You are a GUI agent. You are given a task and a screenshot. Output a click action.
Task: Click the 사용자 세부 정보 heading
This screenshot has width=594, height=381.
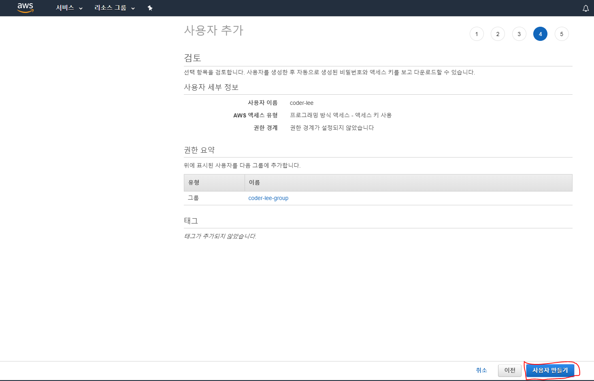[x=211, y=87]
